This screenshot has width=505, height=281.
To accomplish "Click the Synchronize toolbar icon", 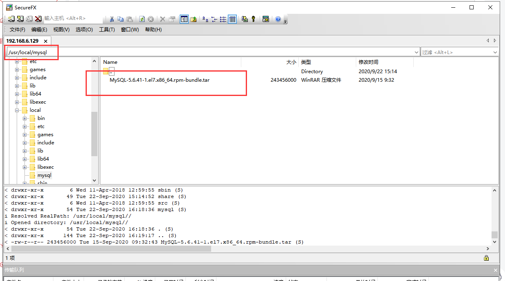I will click(245, 19).
